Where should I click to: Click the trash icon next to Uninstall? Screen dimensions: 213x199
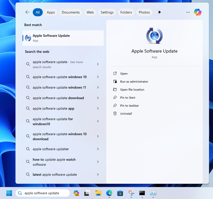[115, 113]
